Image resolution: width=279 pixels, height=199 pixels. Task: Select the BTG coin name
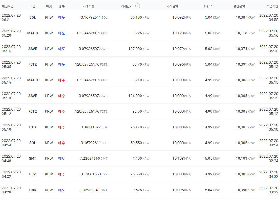click(x=33, y=127)
